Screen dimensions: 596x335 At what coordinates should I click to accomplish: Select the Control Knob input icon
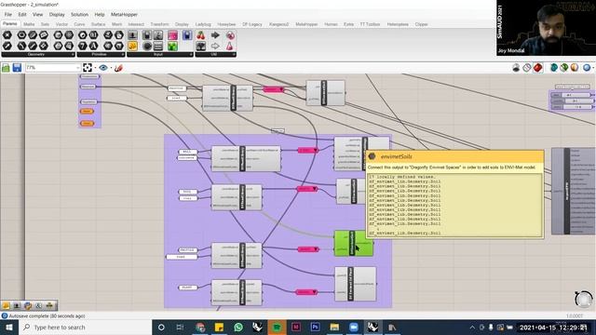point(147,46)
